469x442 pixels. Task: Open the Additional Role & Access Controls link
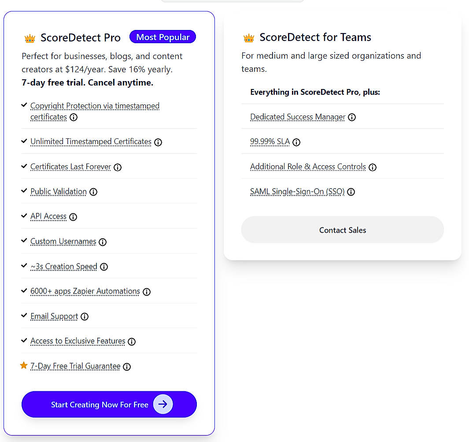click(308, 167)
